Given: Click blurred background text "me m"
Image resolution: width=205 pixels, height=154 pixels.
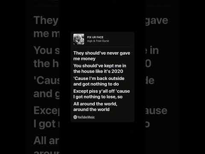Looking at the screenshot, I should click(x=47, y=34).
